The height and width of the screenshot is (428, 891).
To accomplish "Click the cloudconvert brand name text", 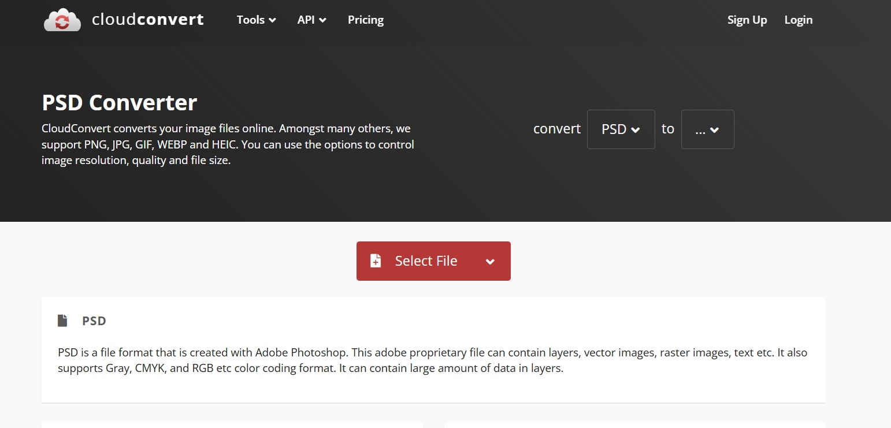I will (x=147, y=20).
